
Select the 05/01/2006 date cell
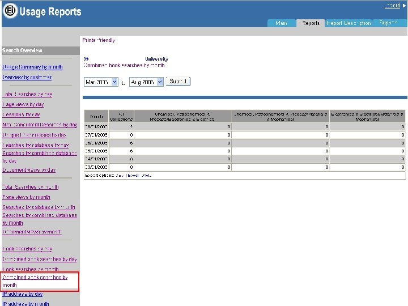tap(96, 151)
